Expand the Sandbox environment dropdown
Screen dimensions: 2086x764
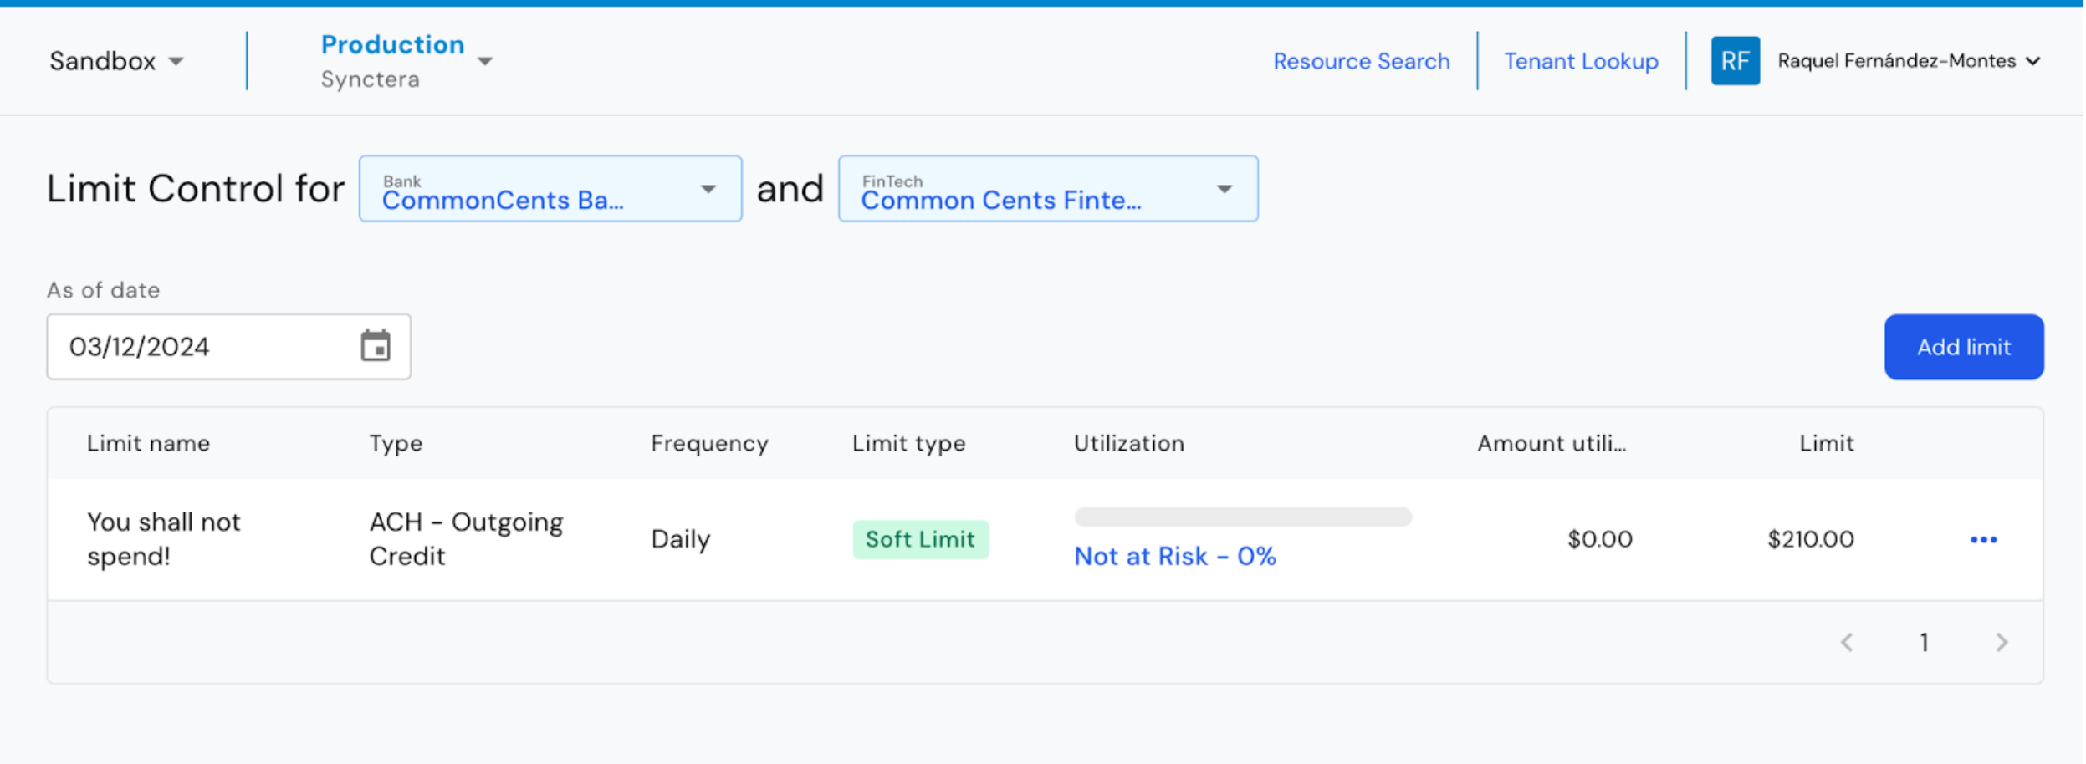coord(116,61)
